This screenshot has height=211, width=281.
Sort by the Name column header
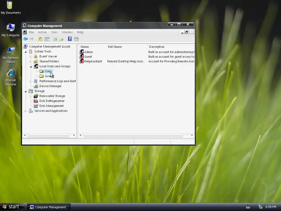(92, 47)
